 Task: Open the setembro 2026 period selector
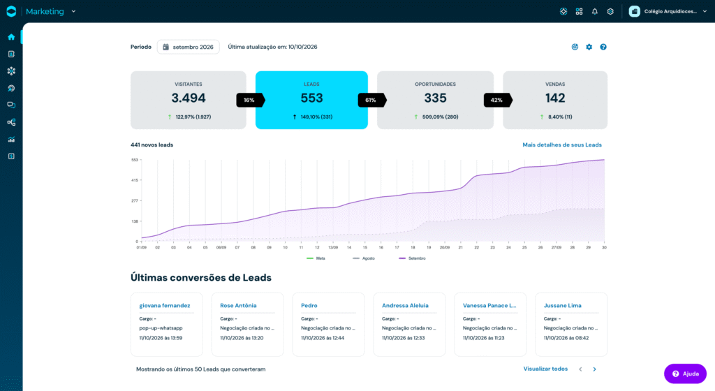click(x=189, y=47)
